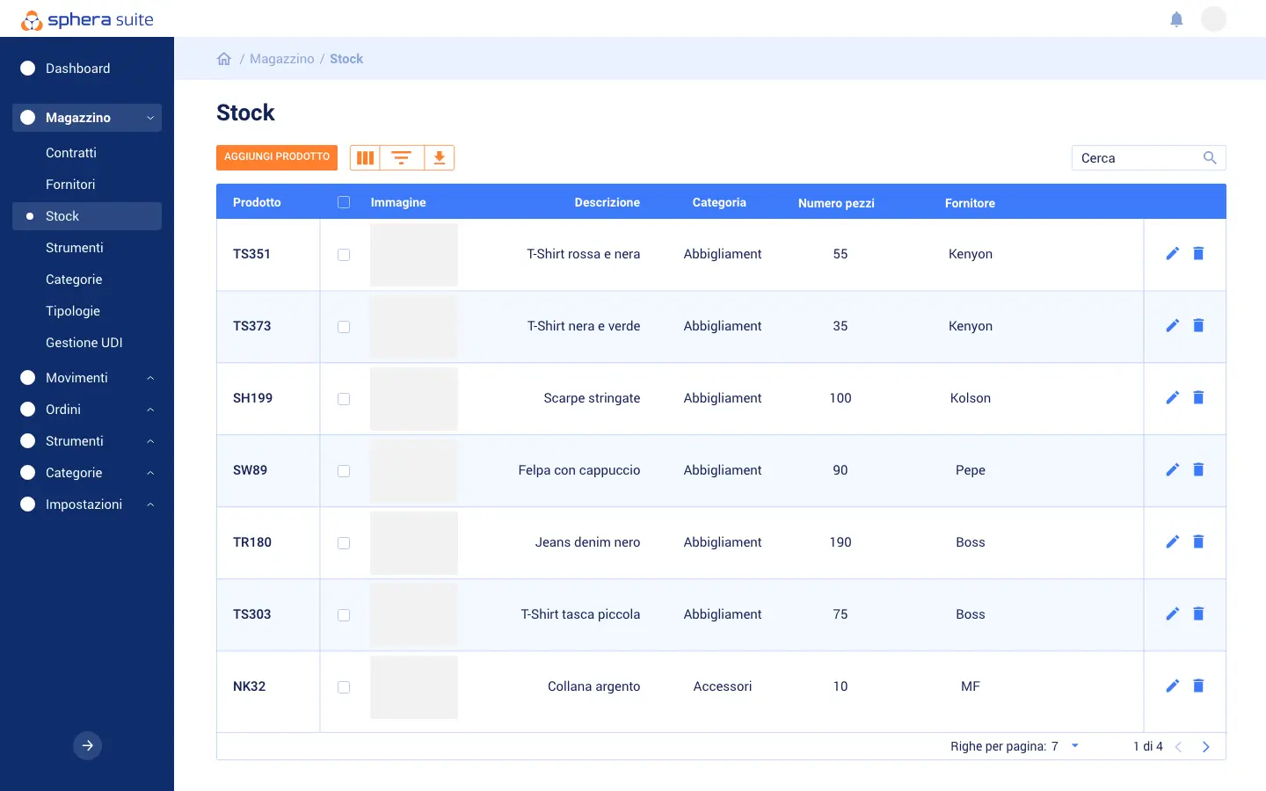Sort by Fornitore column header
1266x791 pixels.
tap(970, 203)
